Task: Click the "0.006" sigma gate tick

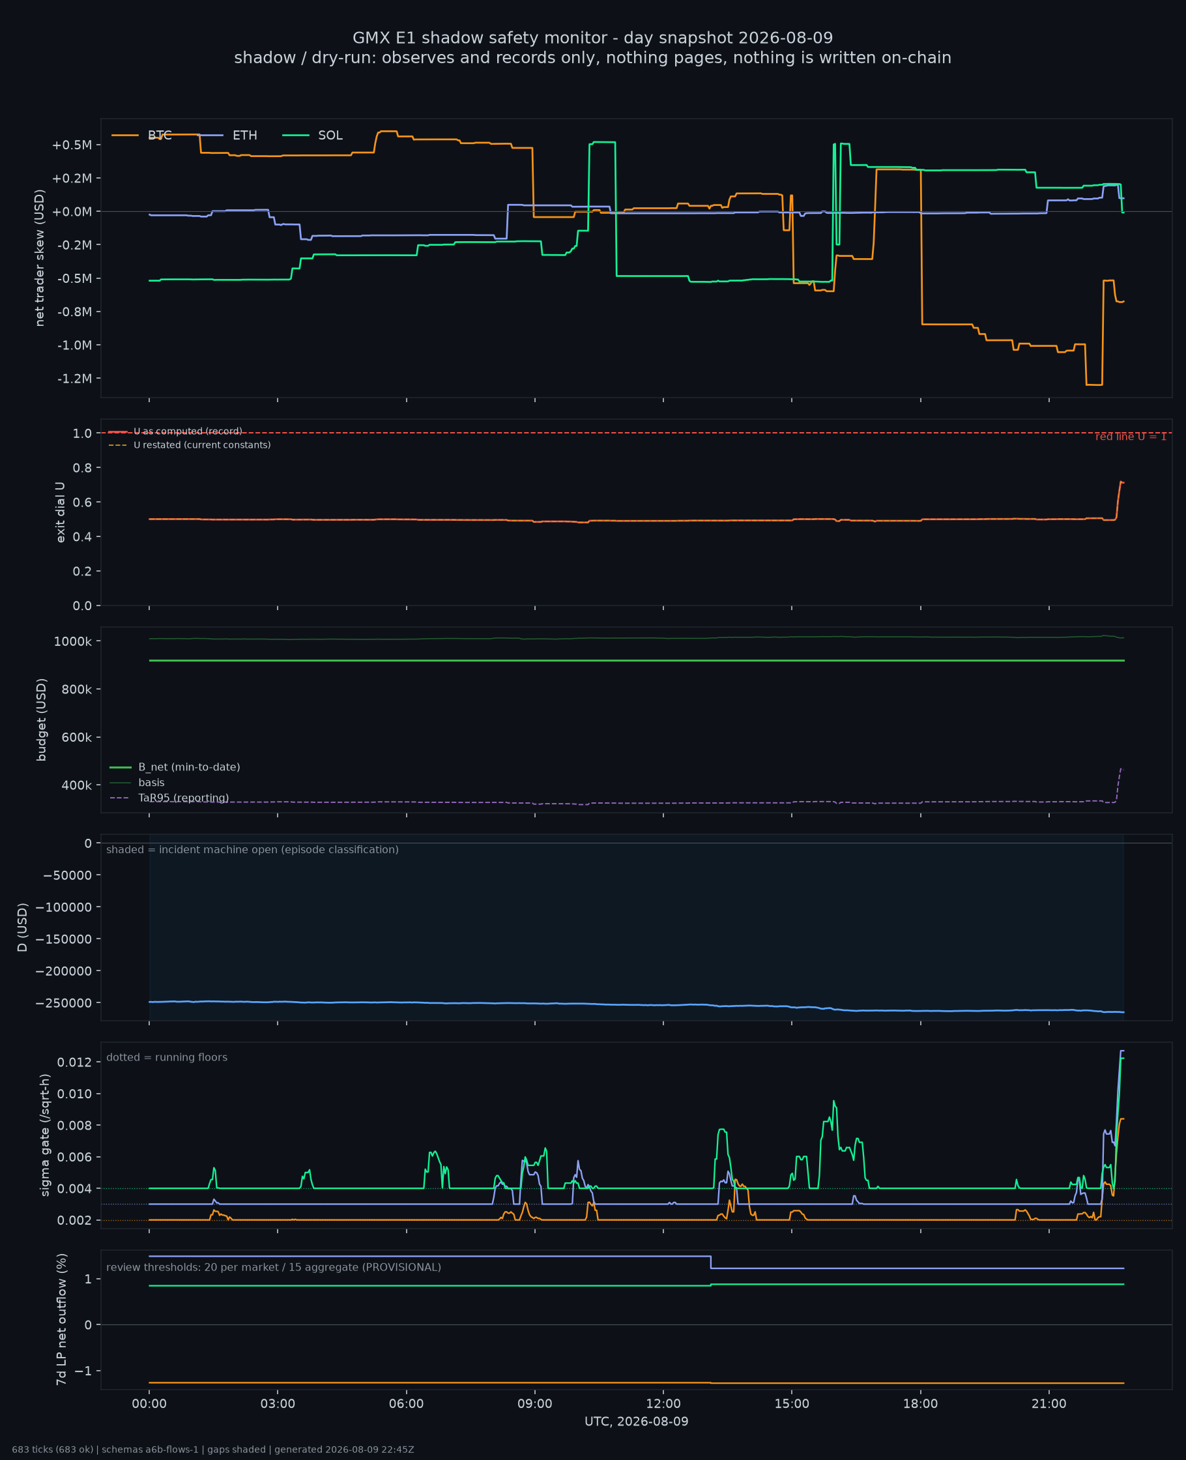Action: click(75, 1158)
